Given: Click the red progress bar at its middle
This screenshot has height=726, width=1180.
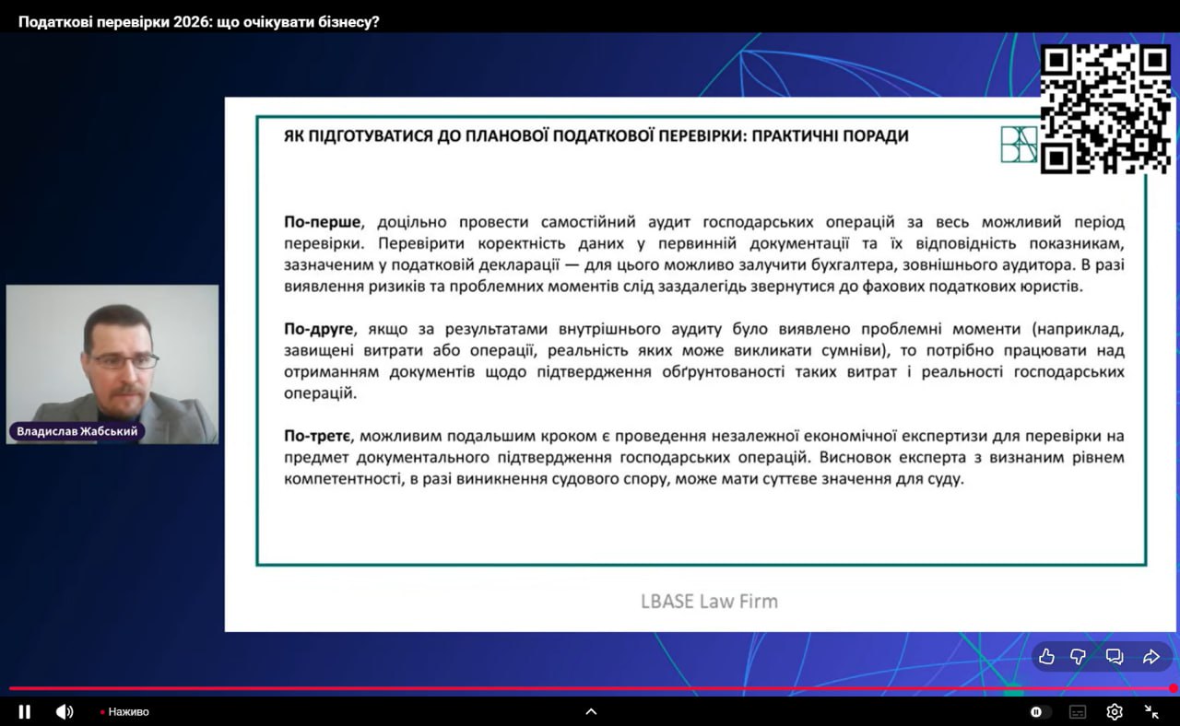Looking at the screenshot, I should click(x=590, y=688).
